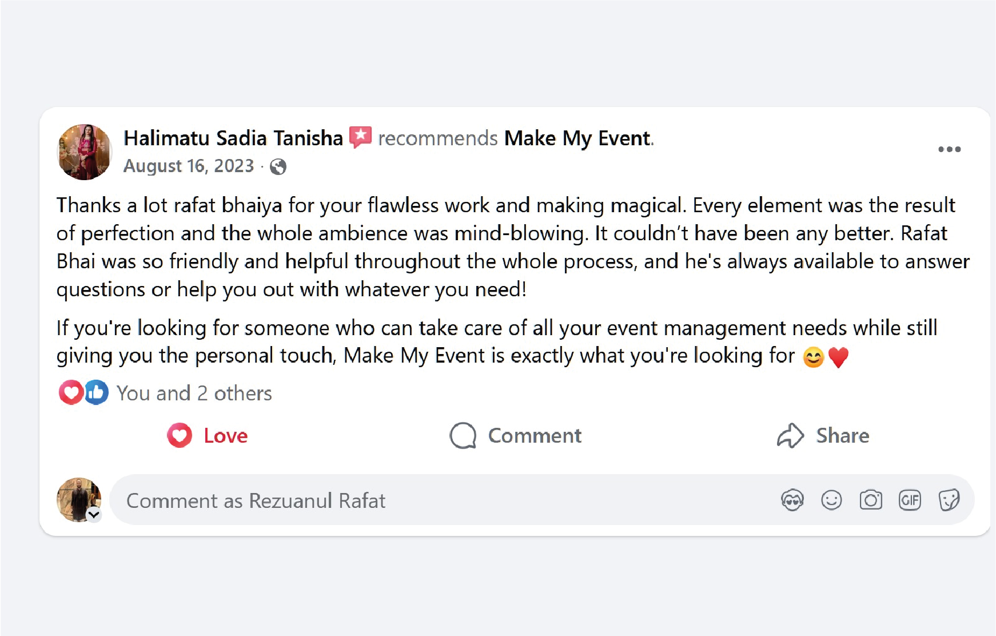
Task: Open the emoji picker in comment box
Action: point(832,499)
